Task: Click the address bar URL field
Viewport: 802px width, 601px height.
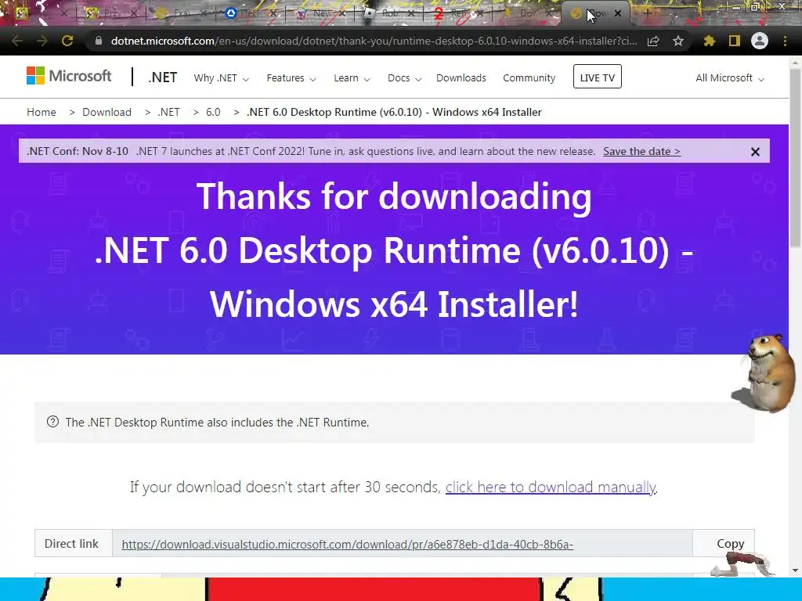Action: 374,41
